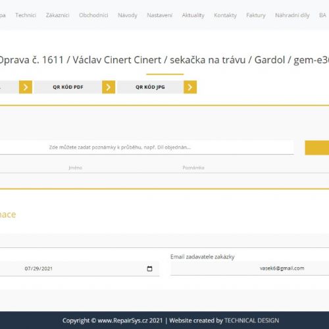
Task: Click the arrow icon beside QR KÓD PDF
Action: [109, 87]
